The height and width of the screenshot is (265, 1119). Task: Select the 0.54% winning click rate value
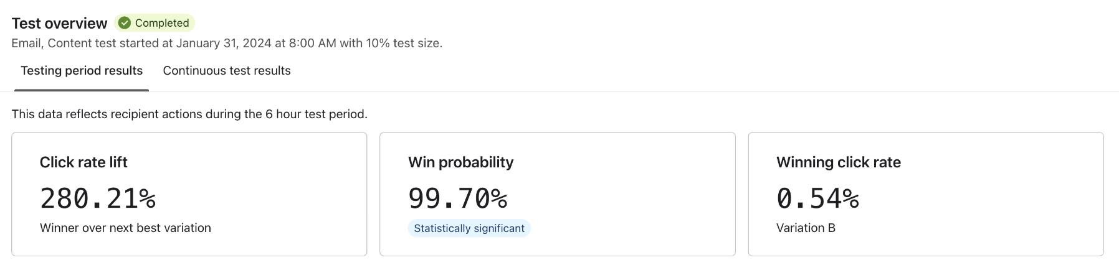coord(817,198)
